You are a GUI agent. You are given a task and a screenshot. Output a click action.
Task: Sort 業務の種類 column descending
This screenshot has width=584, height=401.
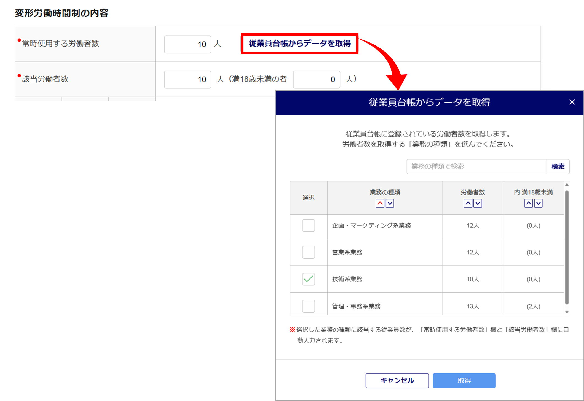coord(390,203)
